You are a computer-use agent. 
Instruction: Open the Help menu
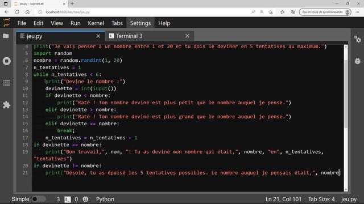pyautogui.click(x=164, y=23)
